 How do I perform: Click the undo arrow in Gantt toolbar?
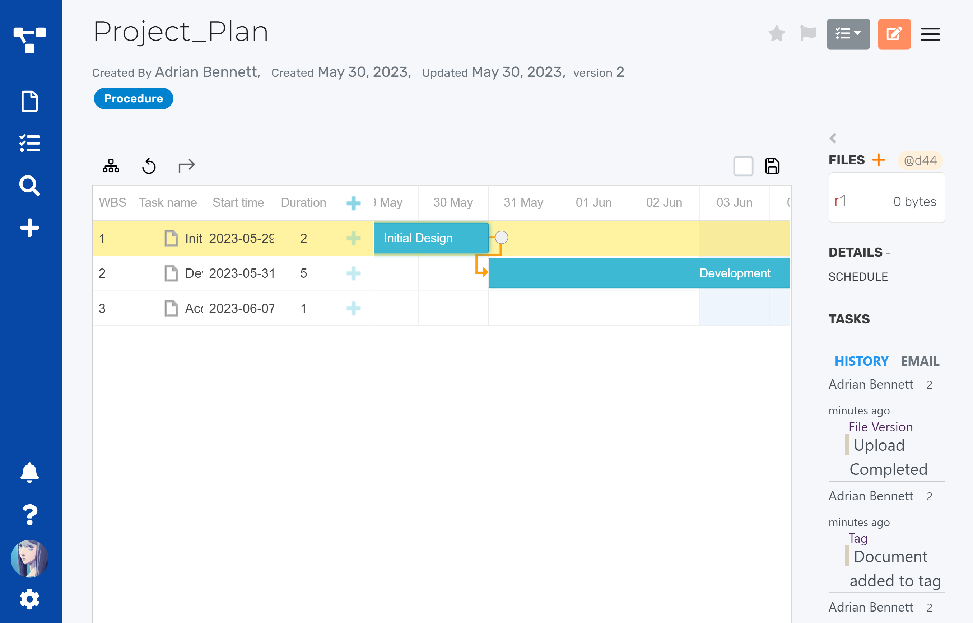[149, 166]
